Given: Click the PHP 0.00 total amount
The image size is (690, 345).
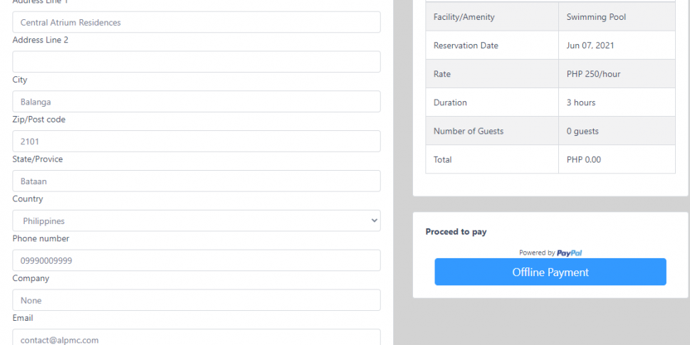Looking at the screenshot, I should pos(584,159).
